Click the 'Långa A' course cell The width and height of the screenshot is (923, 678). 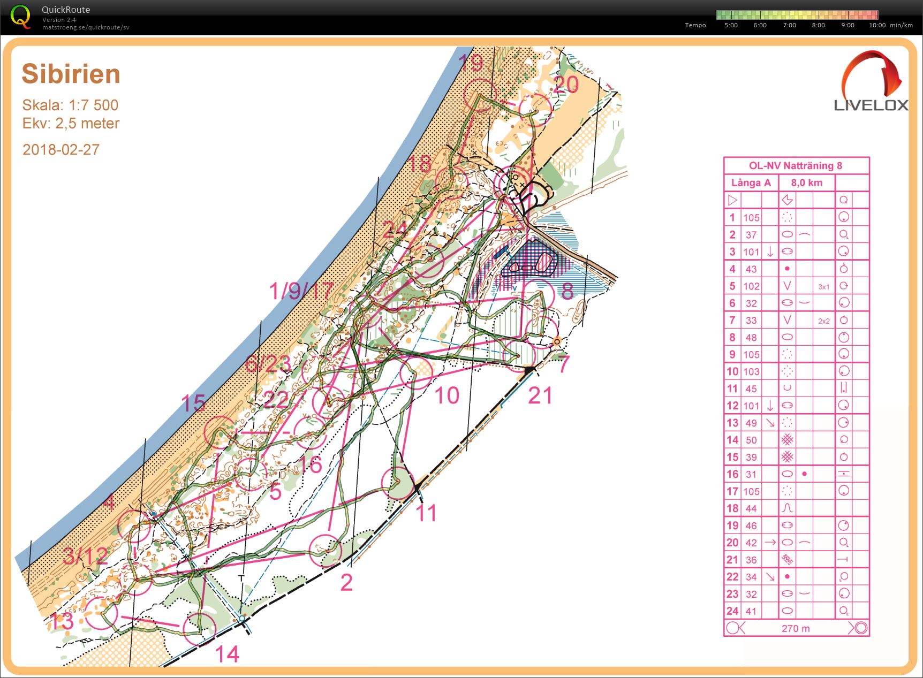pyautogui.click(x=751, y=182)
